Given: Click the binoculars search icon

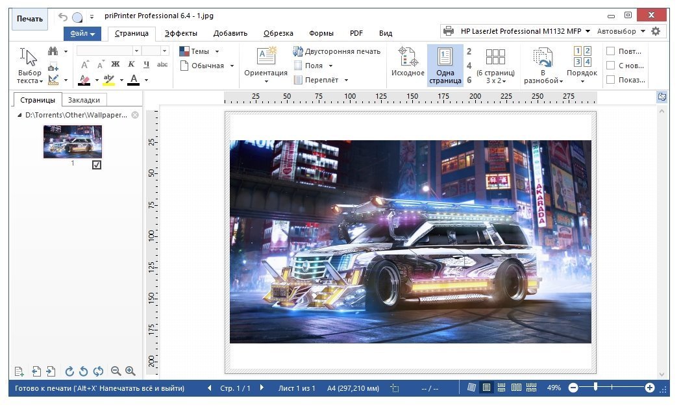Looking at the screenshot, I should pyautogui.click(x=53, y=51).
